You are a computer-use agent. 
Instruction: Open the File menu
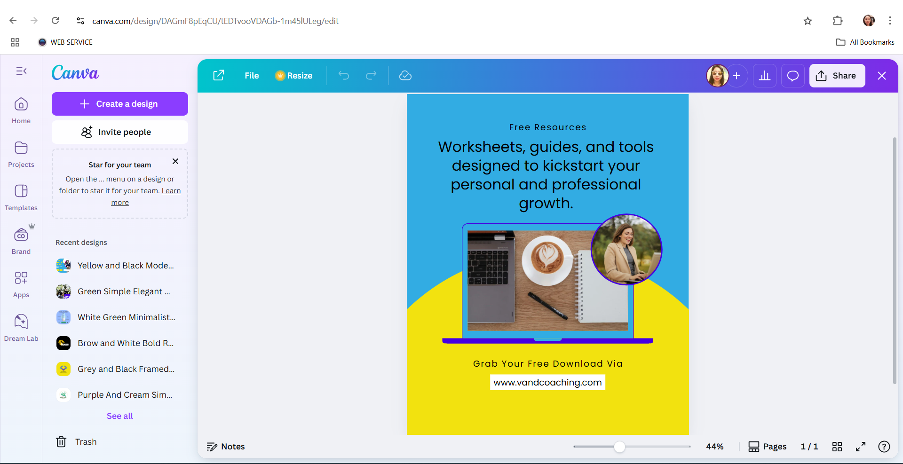tap(252, 76)
